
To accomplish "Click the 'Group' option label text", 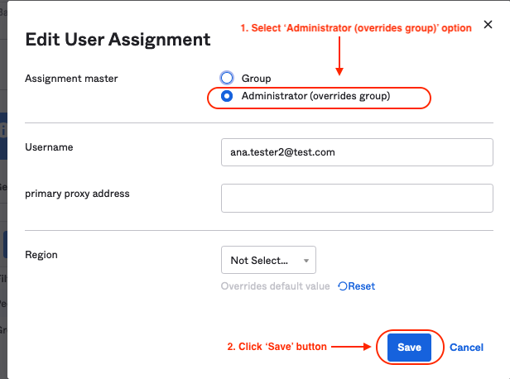I will (x=256, y=79).
